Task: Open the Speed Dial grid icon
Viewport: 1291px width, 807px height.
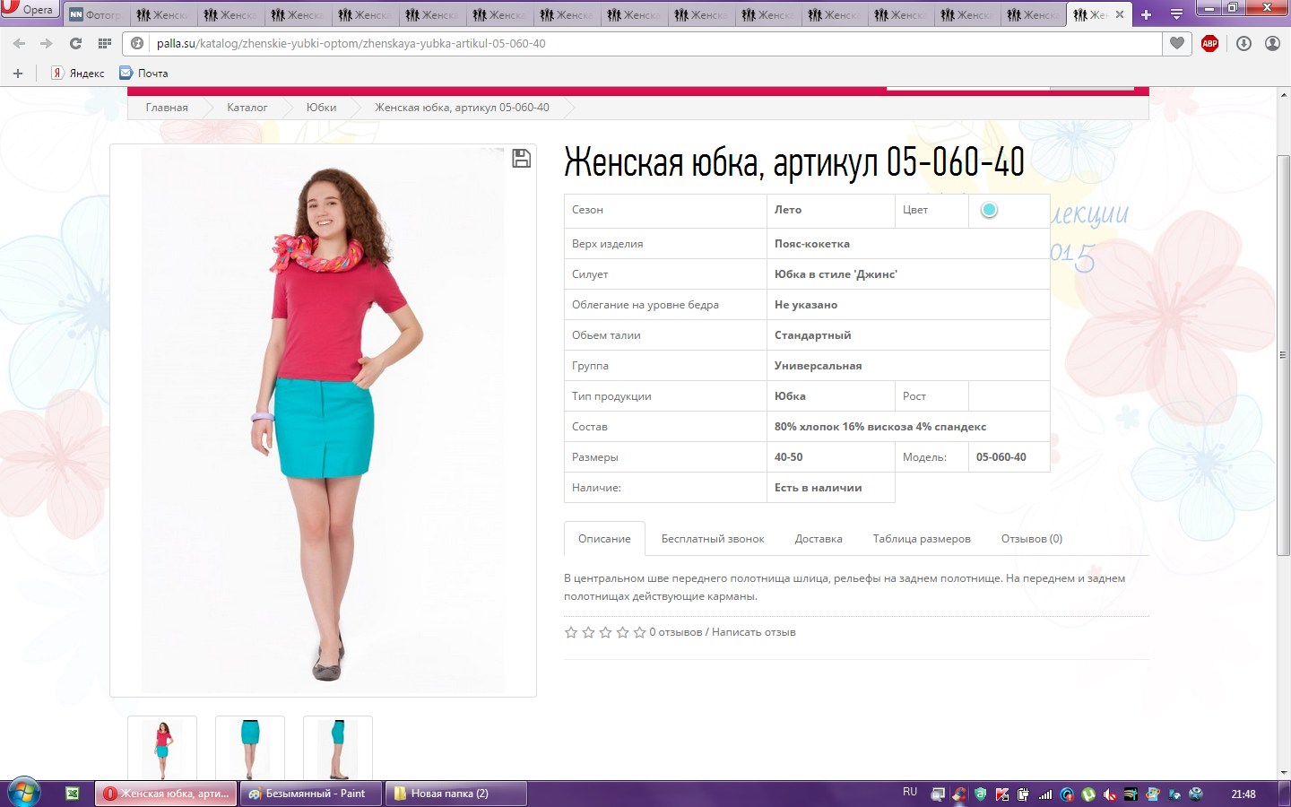Action: coord(105,43)
